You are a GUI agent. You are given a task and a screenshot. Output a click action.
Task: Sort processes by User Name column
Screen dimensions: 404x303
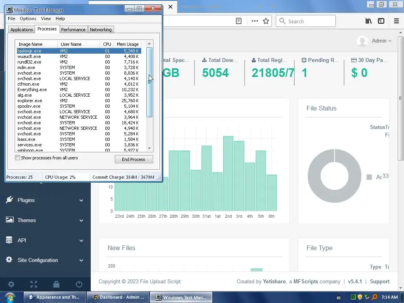point(79,44)
